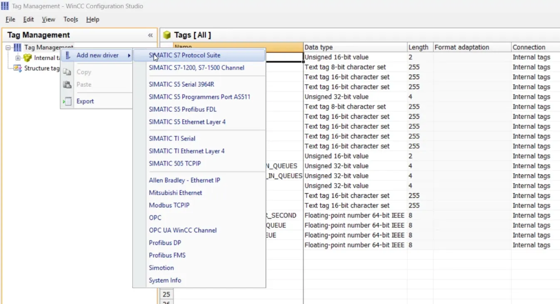Screen dimensions: 560x304
Task: Click the Internal tags folder icon
Action: 27,58
